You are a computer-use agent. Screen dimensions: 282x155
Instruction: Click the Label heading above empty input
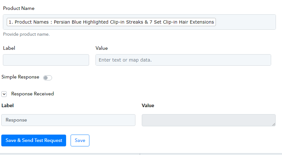click(9, 48)
